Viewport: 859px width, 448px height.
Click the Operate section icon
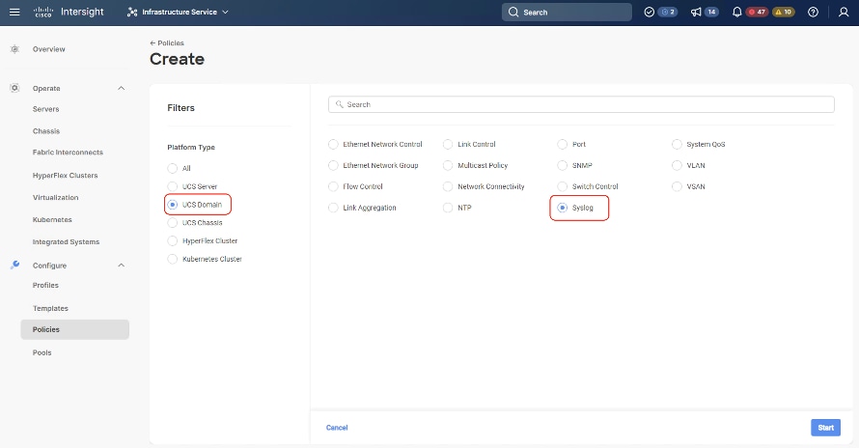tap(14, 88)
